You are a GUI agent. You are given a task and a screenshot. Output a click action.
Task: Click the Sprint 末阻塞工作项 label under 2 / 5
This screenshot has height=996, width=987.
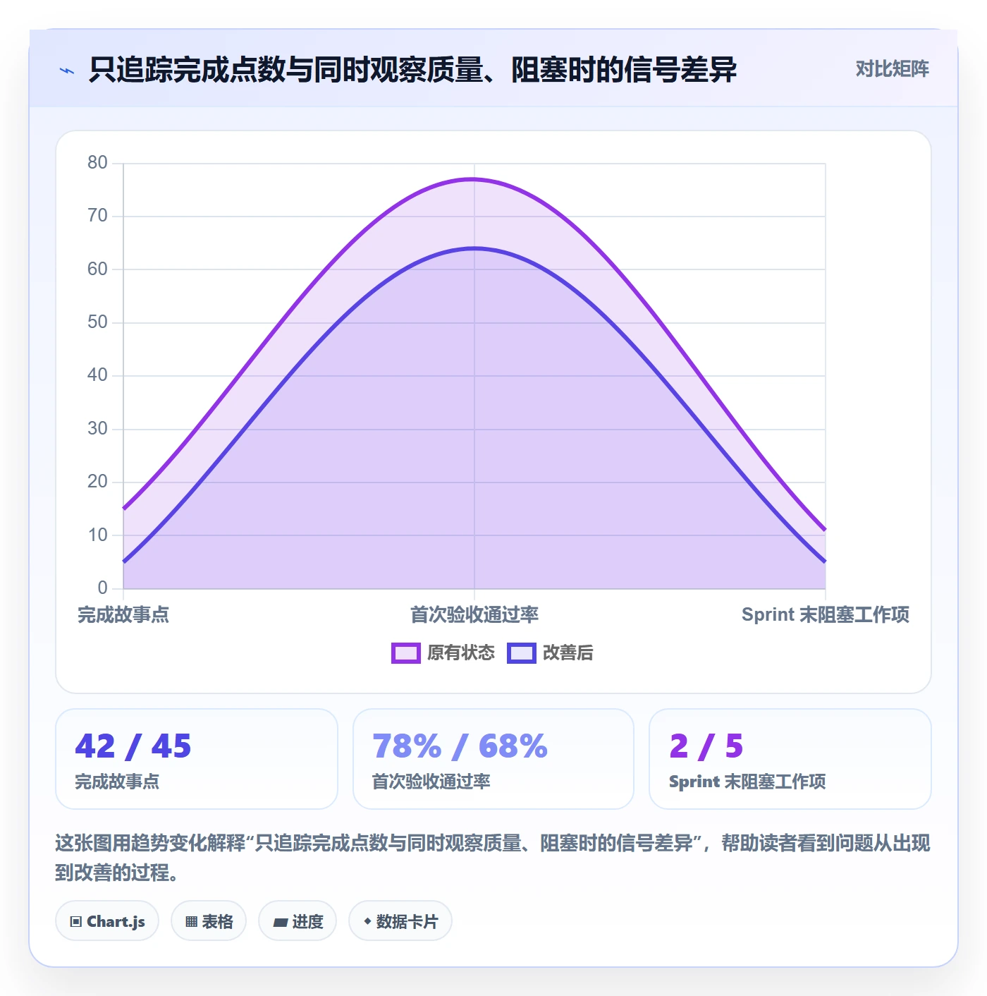pos(747,782)
